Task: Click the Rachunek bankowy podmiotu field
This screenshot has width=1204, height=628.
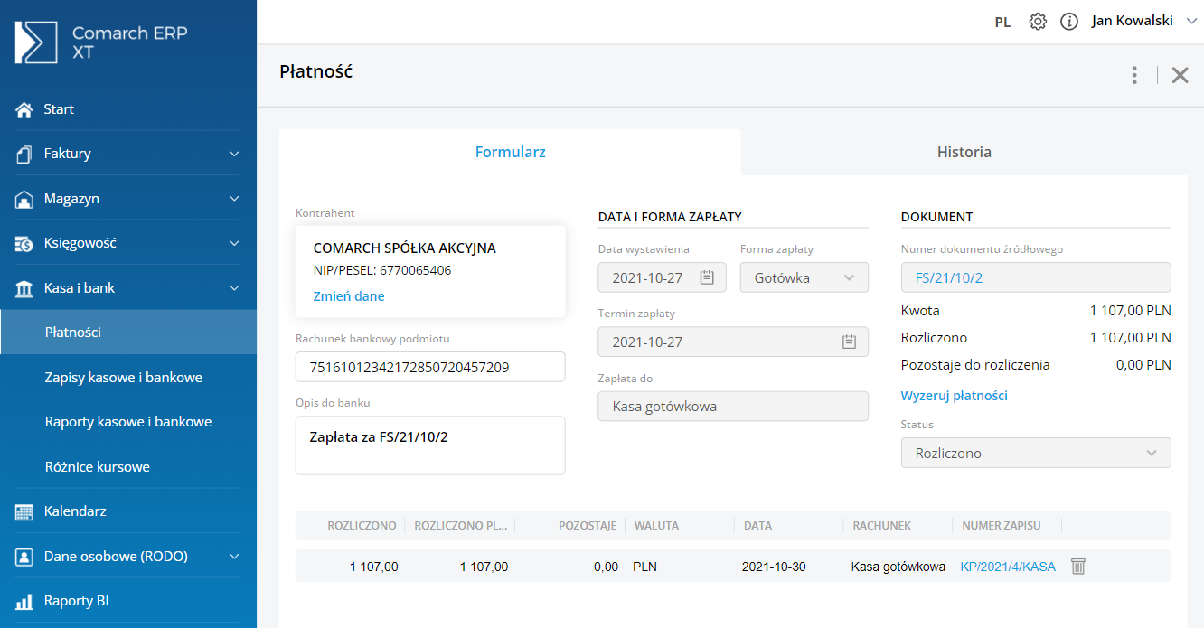Action: (x=430, y=367)
